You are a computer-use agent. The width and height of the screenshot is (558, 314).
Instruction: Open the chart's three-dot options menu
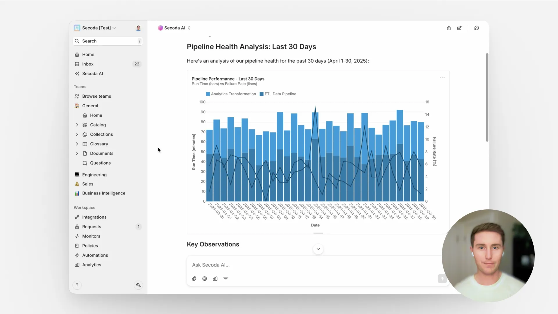[x=442, y=77]
